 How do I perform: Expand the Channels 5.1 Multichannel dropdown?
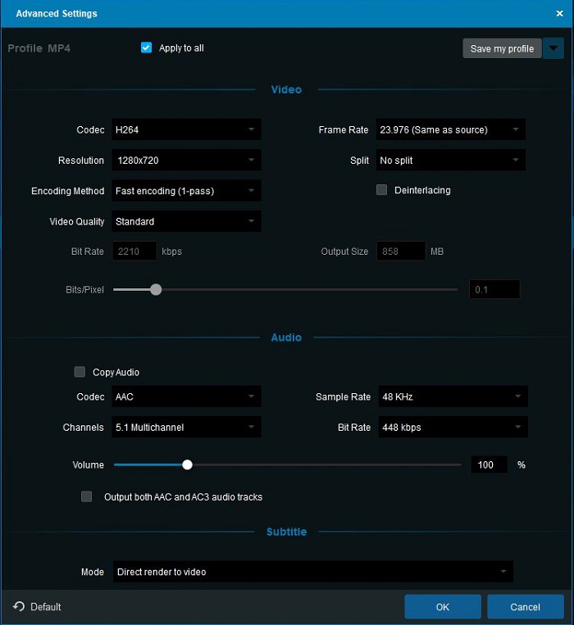(x=186, y=428)
